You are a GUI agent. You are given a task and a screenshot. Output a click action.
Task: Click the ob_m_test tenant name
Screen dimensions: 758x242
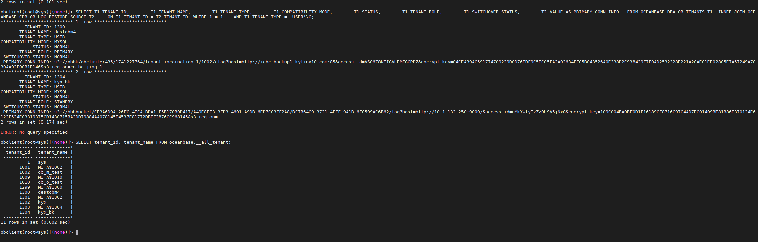click(50, 172)
